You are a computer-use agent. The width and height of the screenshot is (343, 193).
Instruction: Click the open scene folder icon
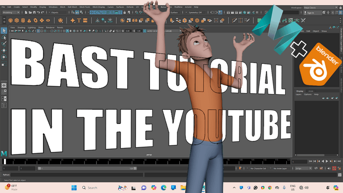coord(30,12)
